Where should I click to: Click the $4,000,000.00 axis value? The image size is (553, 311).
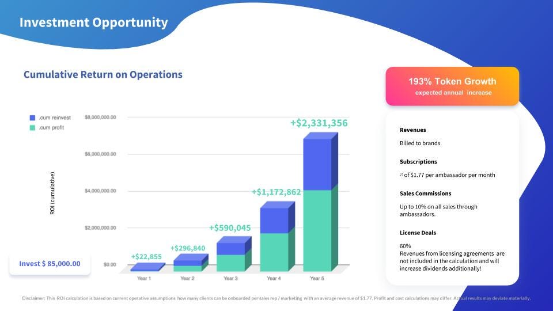(100, 191)
